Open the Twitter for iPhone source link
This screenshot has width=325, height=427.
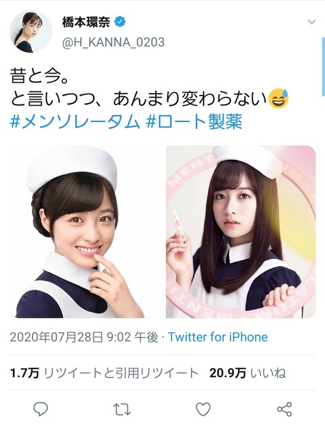[x=218, y=337]
